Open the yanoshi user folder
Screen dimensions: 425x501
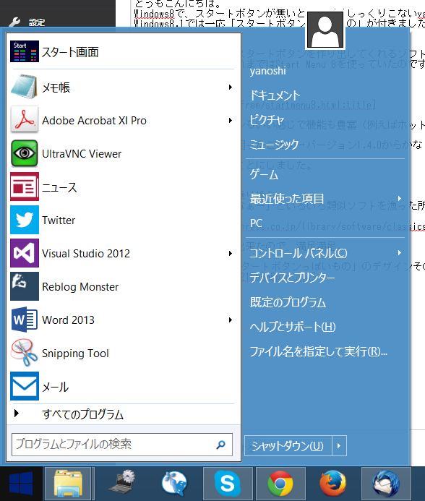tap(267, 71)
